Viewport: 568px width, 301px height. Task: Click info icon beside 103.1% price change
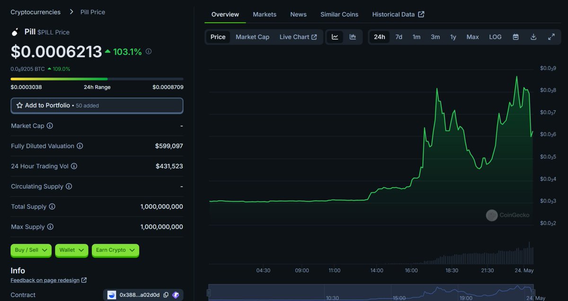pyautogui.click(x=149, y=52)
